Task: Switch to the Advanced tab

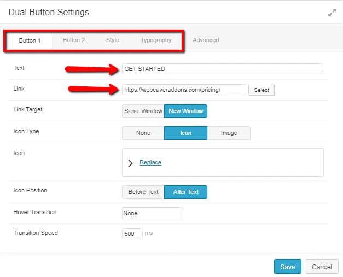Action: pos(206,40)
